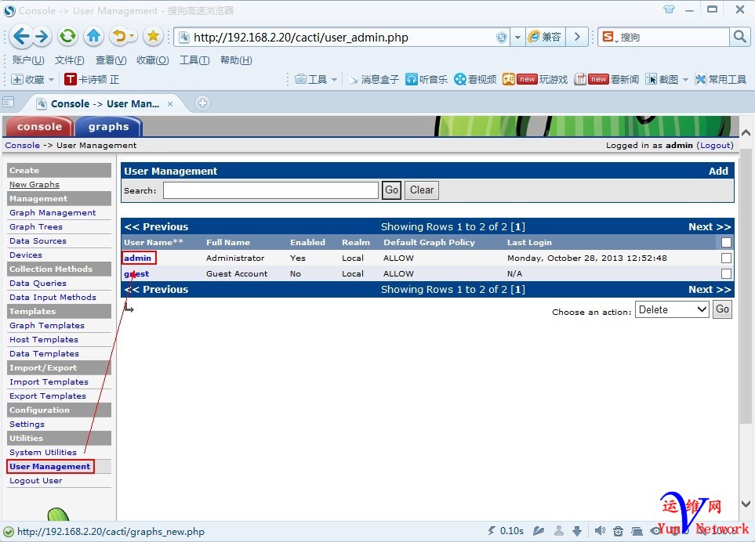Sort by the Last Login column header

coord(529,242)
